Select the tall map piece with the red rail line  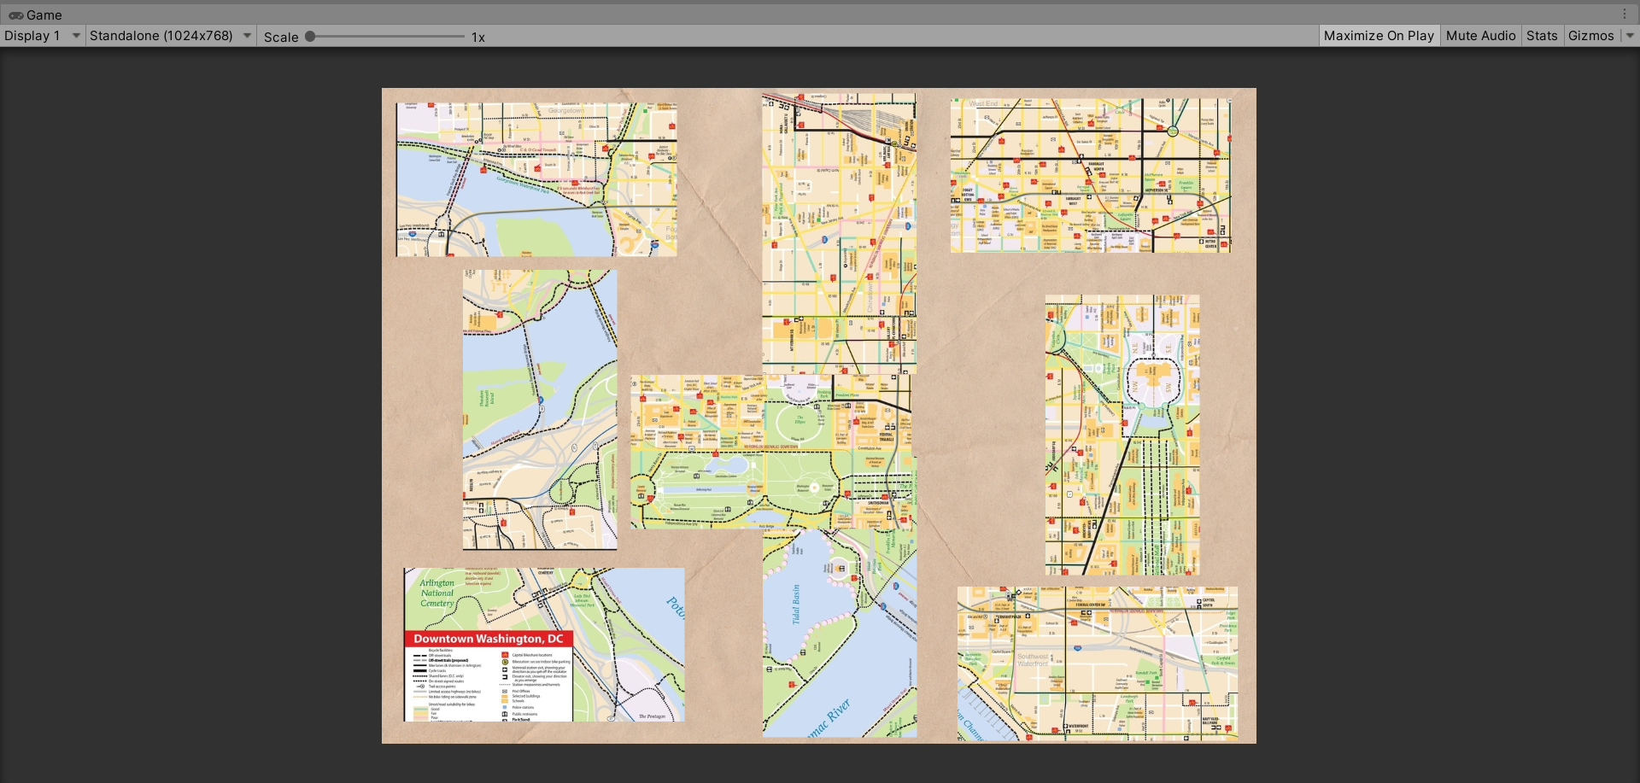[x=839, y=234]
